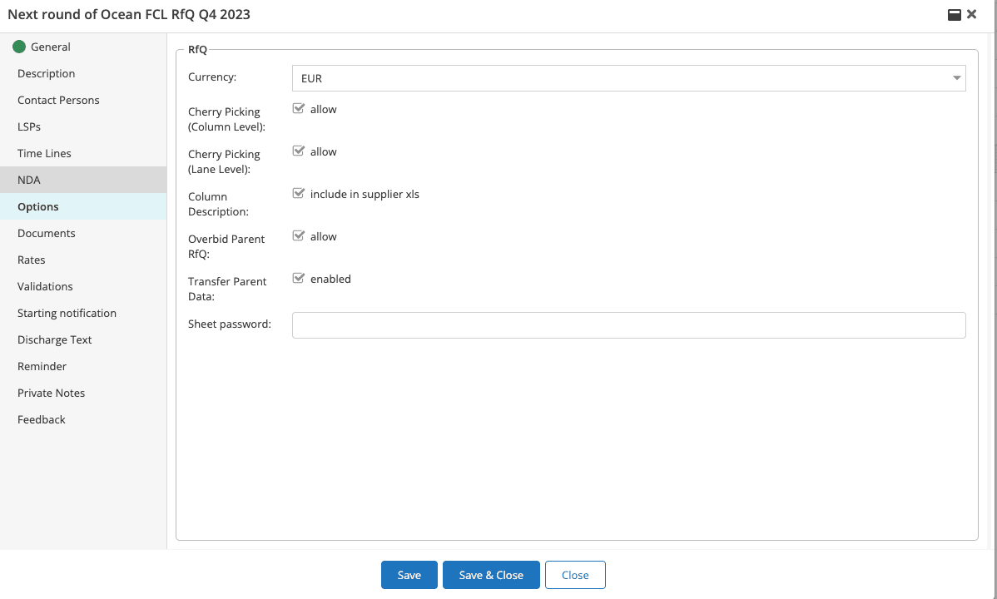Image resolution: width=997 pixels, height=599 pixels.
Task: Click the Save button
Action: coord(409,575)
